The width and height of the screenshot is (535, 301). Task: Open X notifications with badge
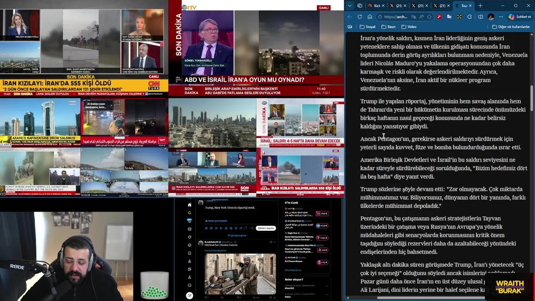pyautogui.click(x=189, y=221)
